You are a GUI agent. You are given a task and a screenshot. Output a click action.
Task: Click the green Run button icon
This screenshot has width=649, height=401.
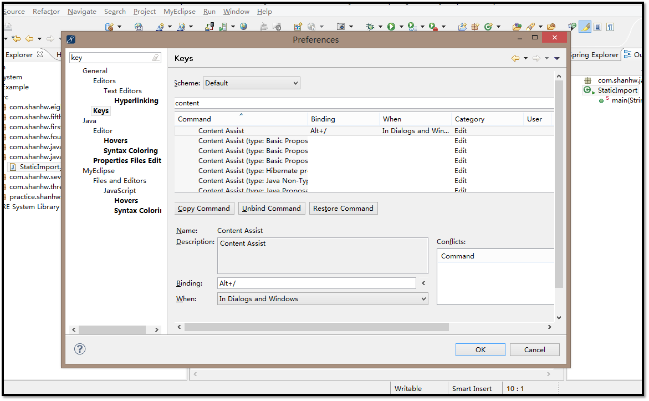click(x=391, y=27)
